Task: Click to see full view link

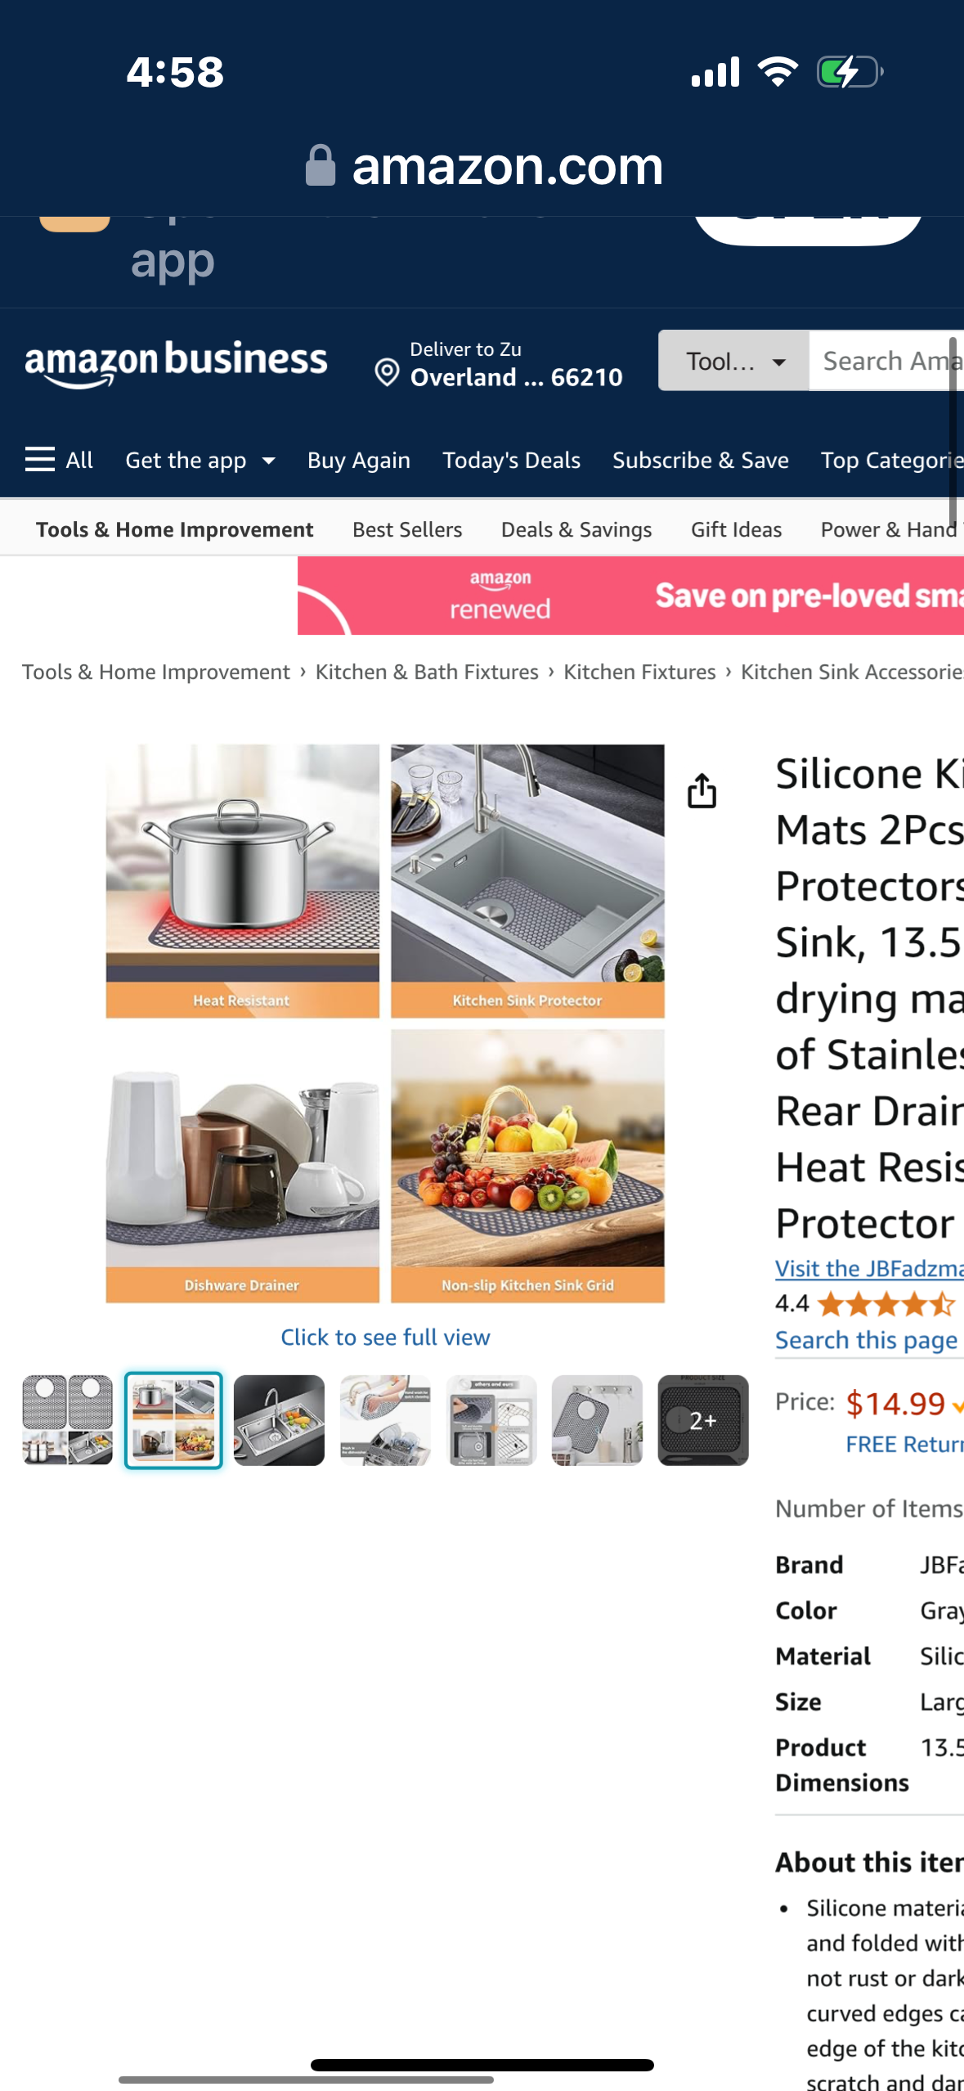Action: click(x=385, y=1337)
